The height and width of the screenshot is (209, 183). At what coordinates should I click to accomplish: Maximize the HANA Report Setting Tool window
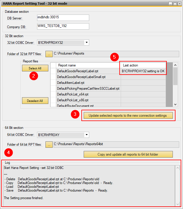click(175, 3)
